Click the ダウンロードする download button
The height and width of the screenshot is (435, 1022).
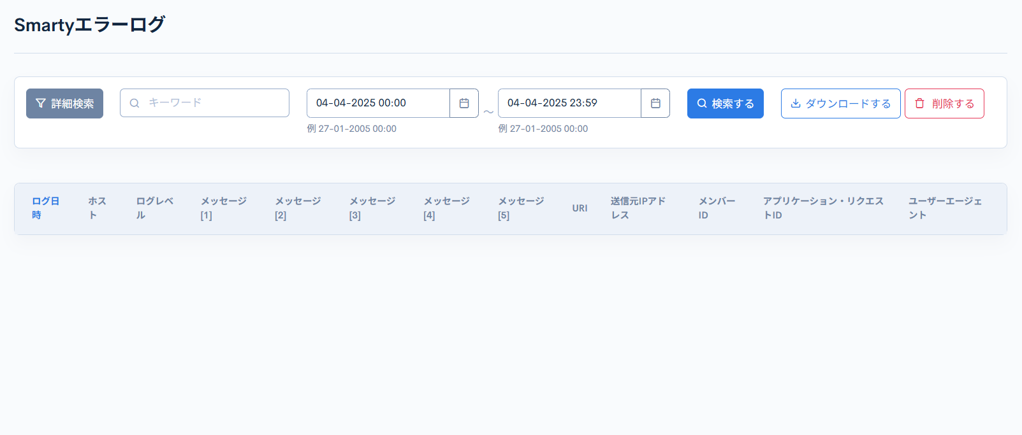[x=841, y=103]
